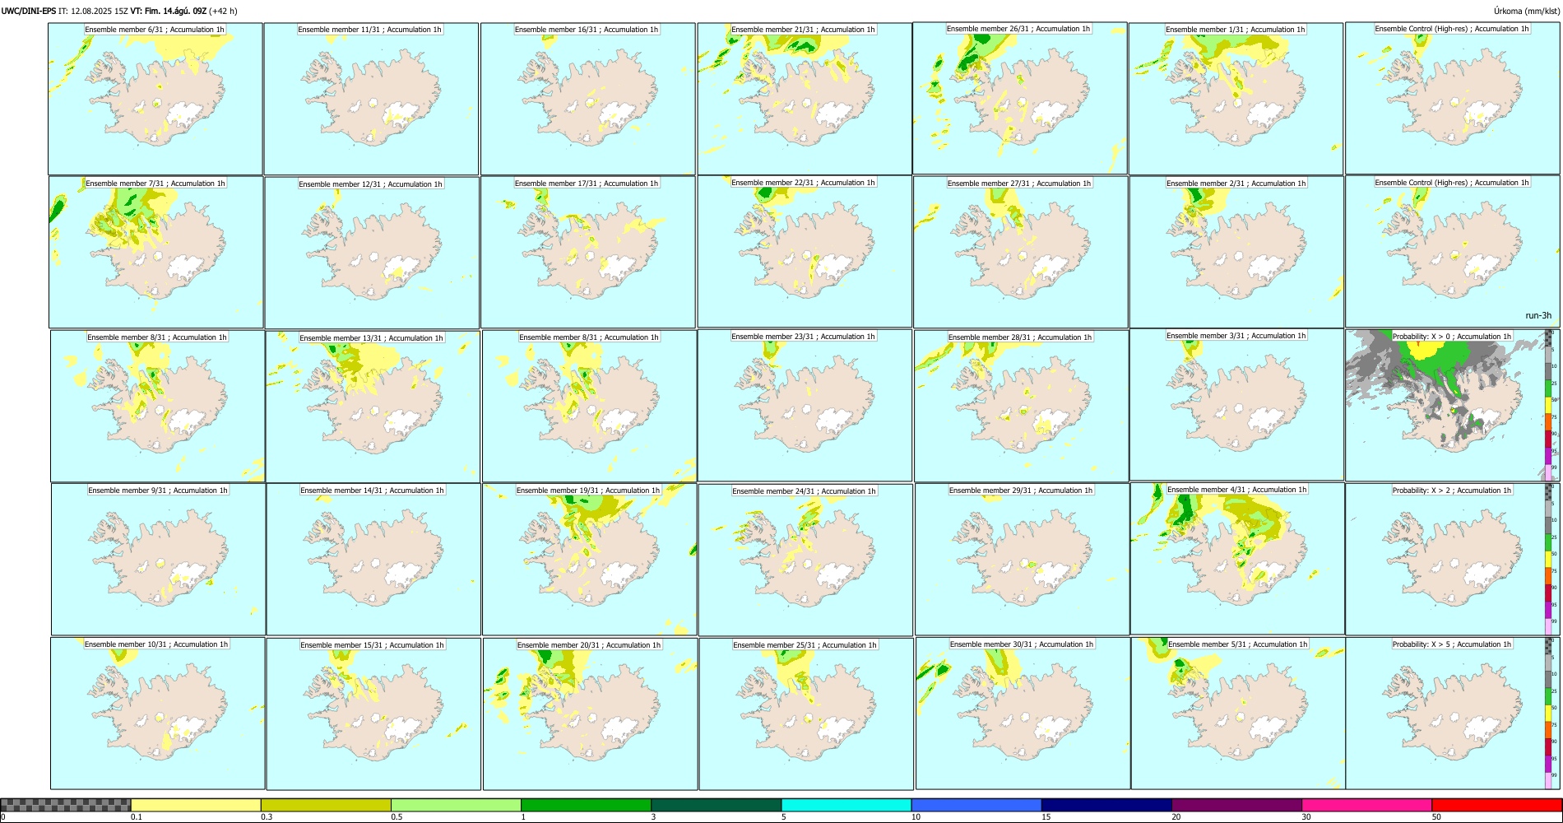
Task: Pick the red 50+ legend swatch
Action: coord(1496,805)
